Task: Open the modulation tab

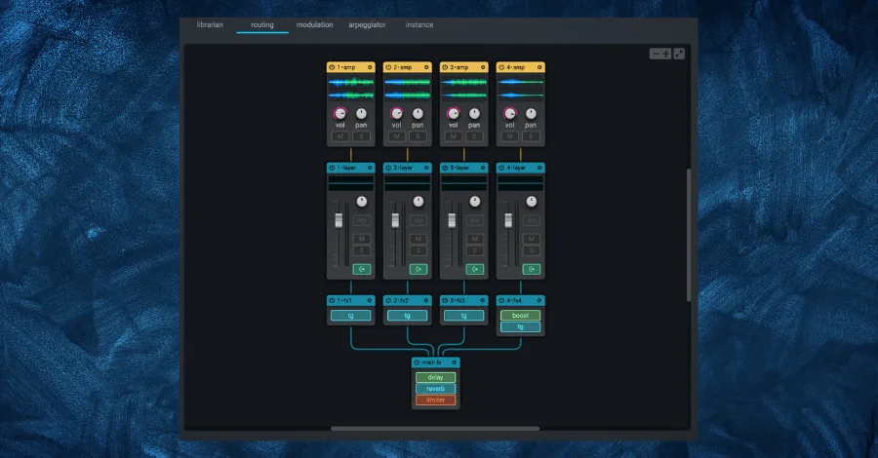Action: tap(315, 24)
